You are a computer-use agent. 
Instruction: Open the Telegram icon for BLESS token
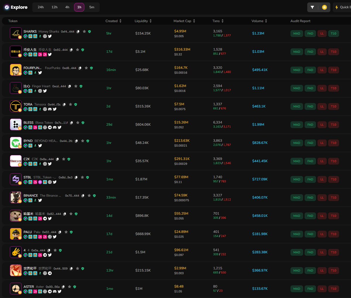tap(50, 128)
